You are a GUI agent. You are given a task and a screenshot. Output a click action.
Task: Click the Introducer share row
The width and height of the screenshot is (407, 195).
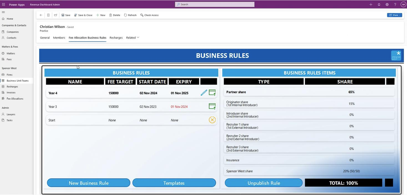[x=309, y=115]
